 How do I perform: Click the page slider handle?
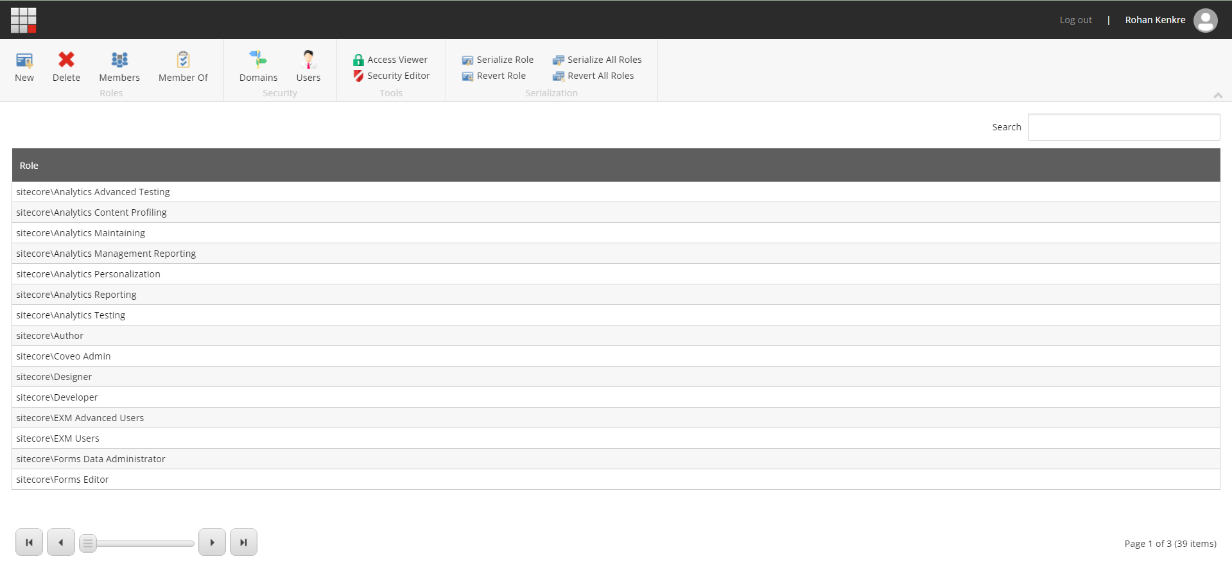[x=88, y=543]
